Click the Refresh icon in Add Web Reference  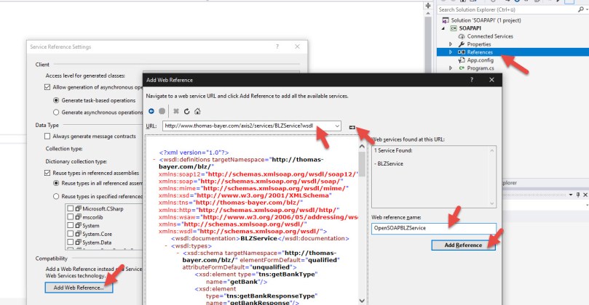click(x=187, y=111)
